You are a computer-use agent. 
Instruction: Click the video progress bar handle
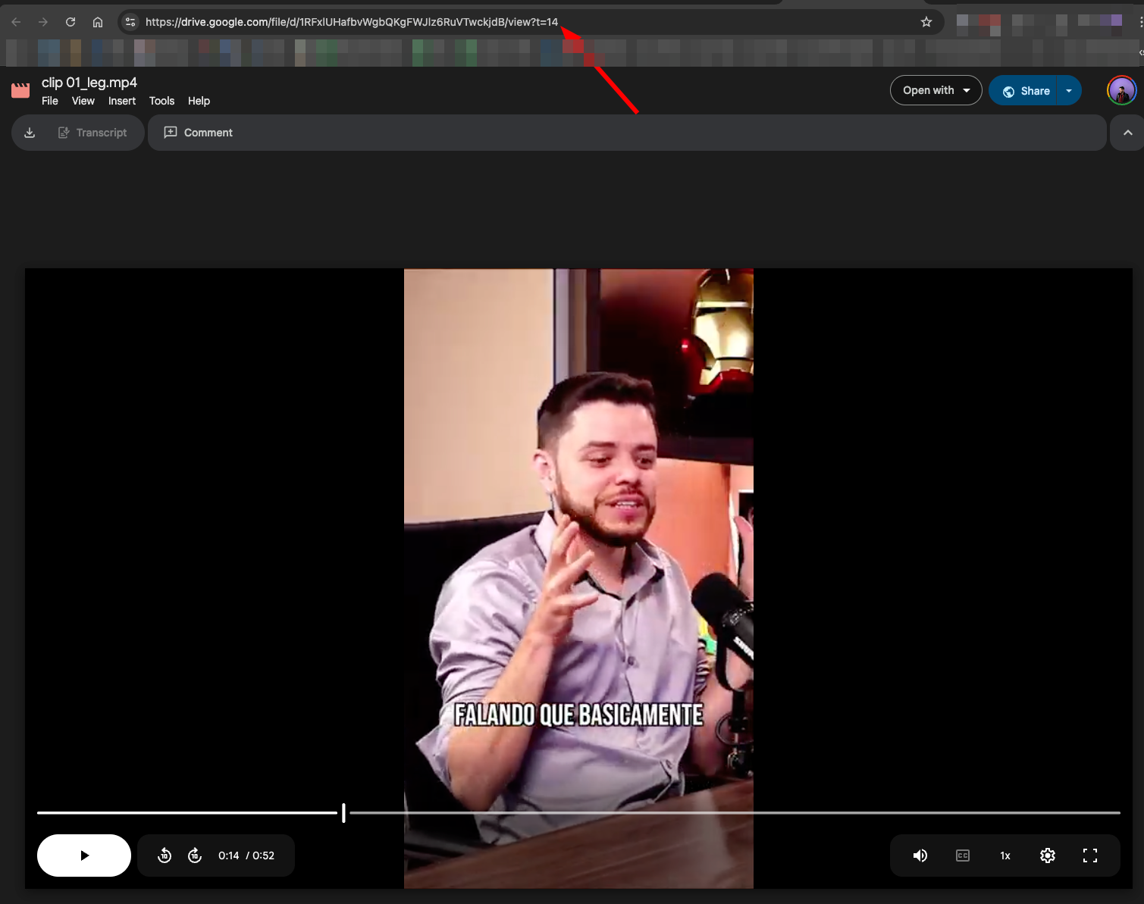[x=343, y=812]
